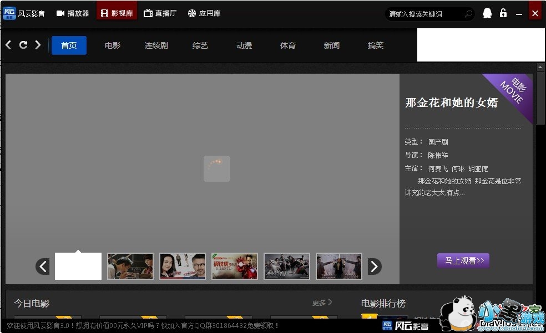
Task: Switch to the 电影 tab
Action: click(x=113, y=45)
